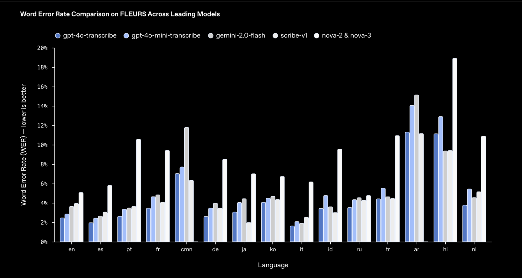Click the gemini-2.0-flash bar for cmn
The width and height of the screenshot is (522, 278).
pos(186,184)
